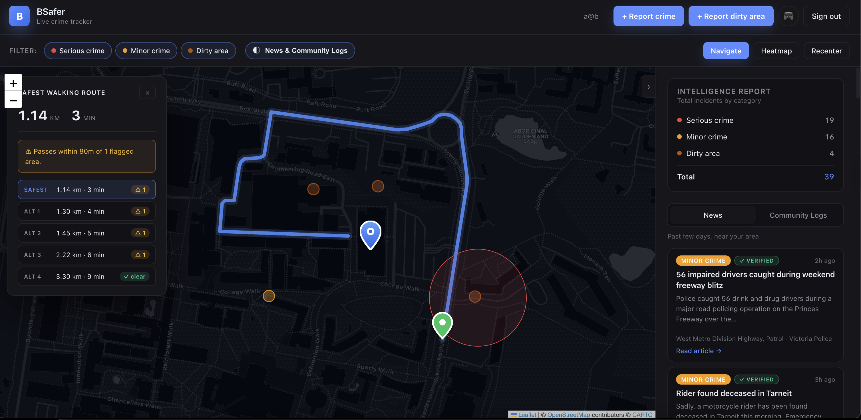Screen dimensions: 861x420
Task: Toggle News & Community Logs panel
Action: 300,51
